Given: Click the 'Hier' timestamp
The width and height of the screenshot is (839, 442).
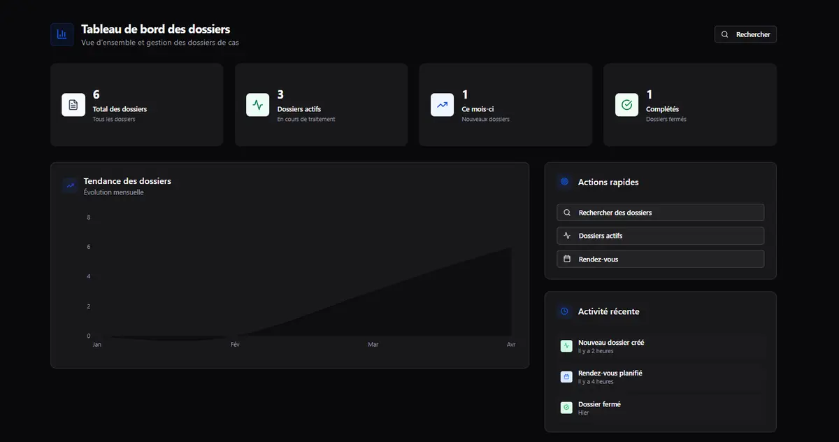Looking at the screenshot, I should click(x=583, y=413).
